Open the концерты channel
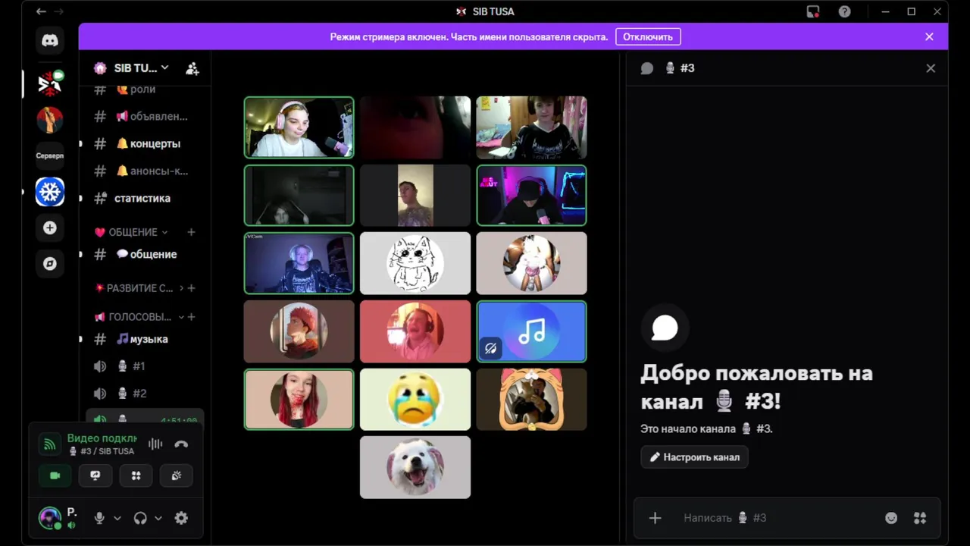The image size is (970, 546). 144,143
